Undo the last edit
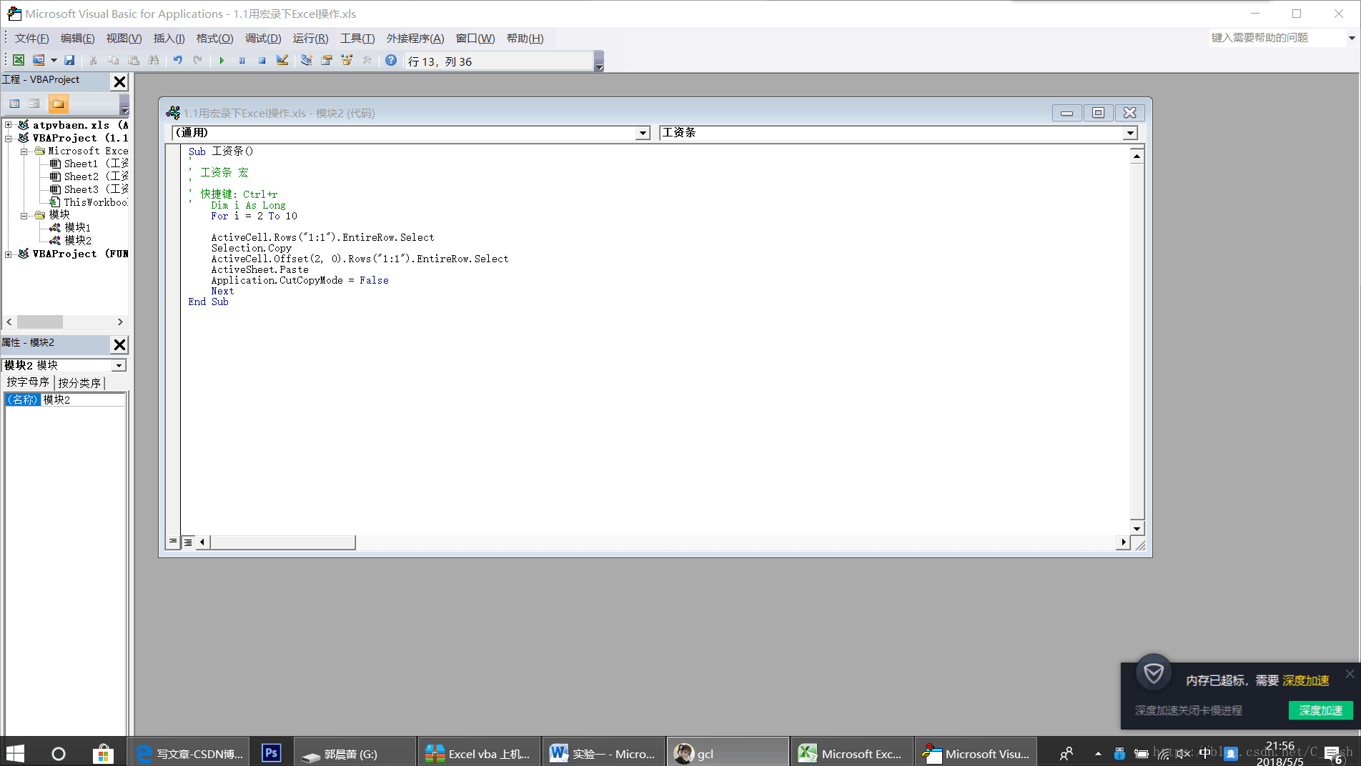This screenshot has width=1361, height=766. [x=178, y=61]
